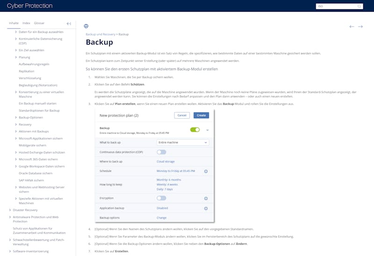This screenshot has height=256, width=374.
Task: Click Monday to Friday schedule link
Action: tap(176, 171)
